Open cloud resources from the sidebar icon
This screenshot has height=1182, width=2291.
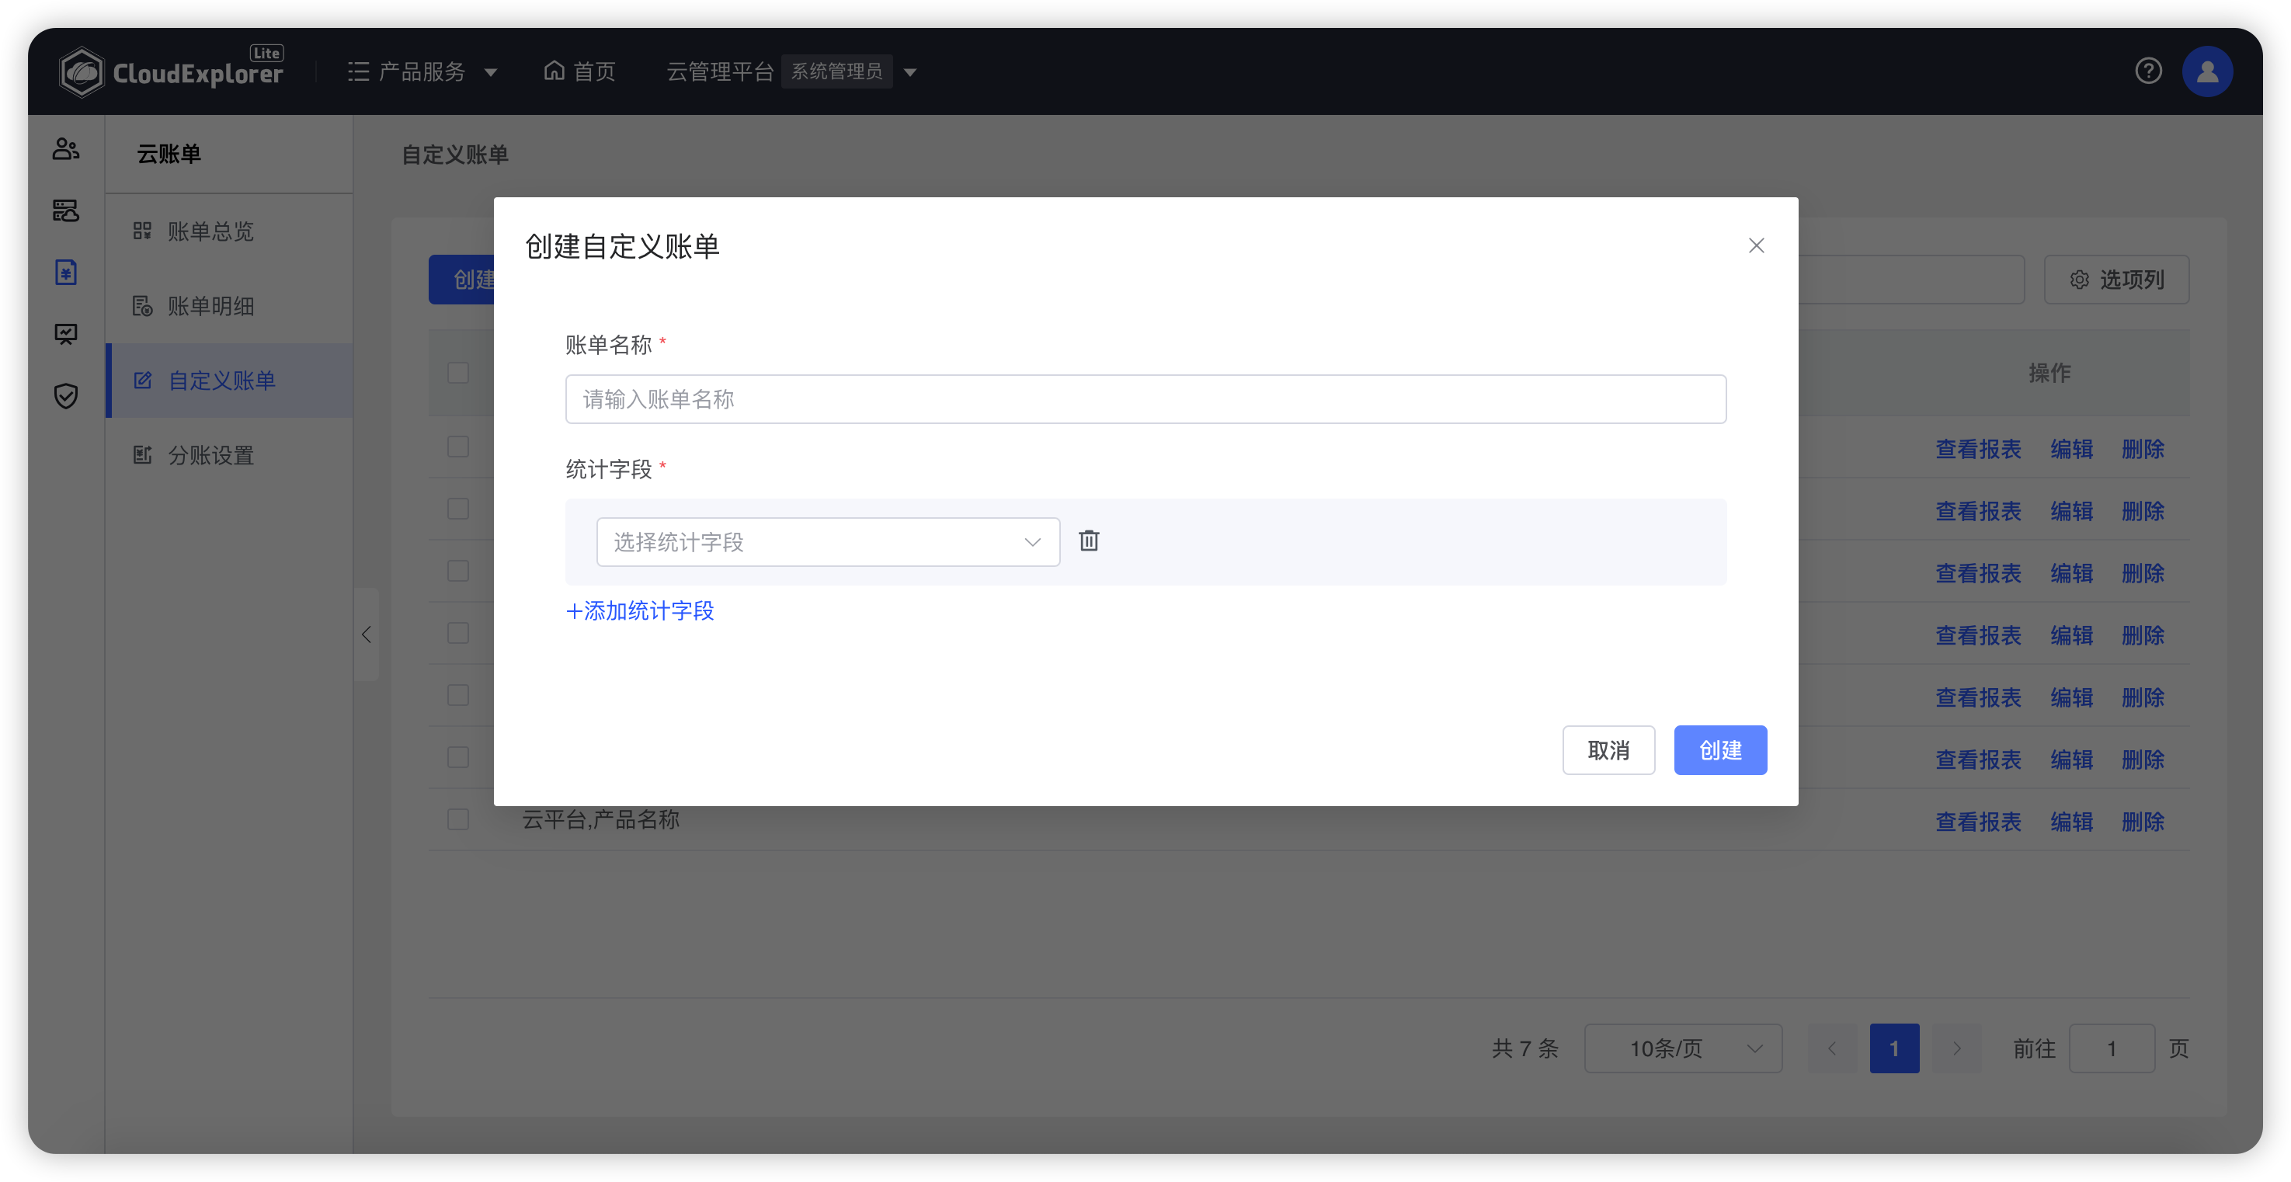tap(66, 212)
